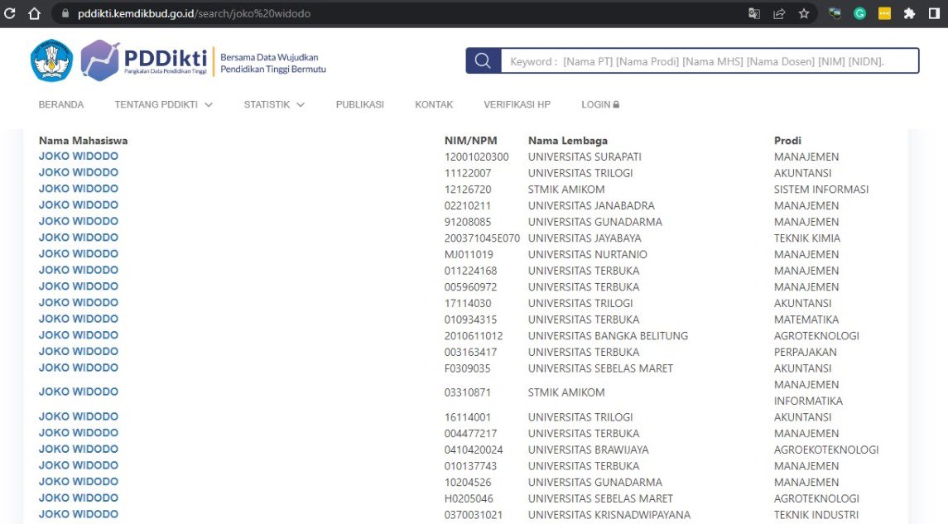The image size is (948, 524).
Task: Open Joko Widodo of Universitas Bangka Belitung
Action: pos(79,335)
